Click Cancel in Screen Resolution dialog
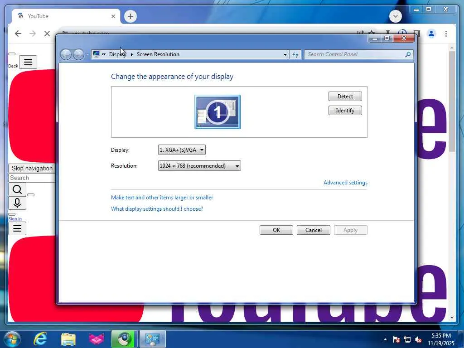This screenshot has width=464, height=348. (x=314, y=230)
